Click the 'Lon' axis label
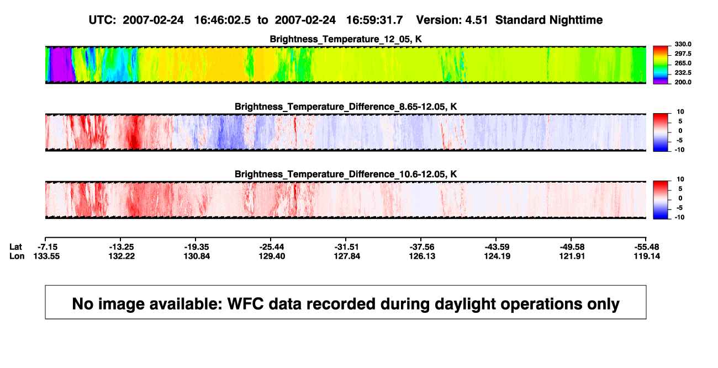This screenshot has height=368, width=718. pos(17,256)
